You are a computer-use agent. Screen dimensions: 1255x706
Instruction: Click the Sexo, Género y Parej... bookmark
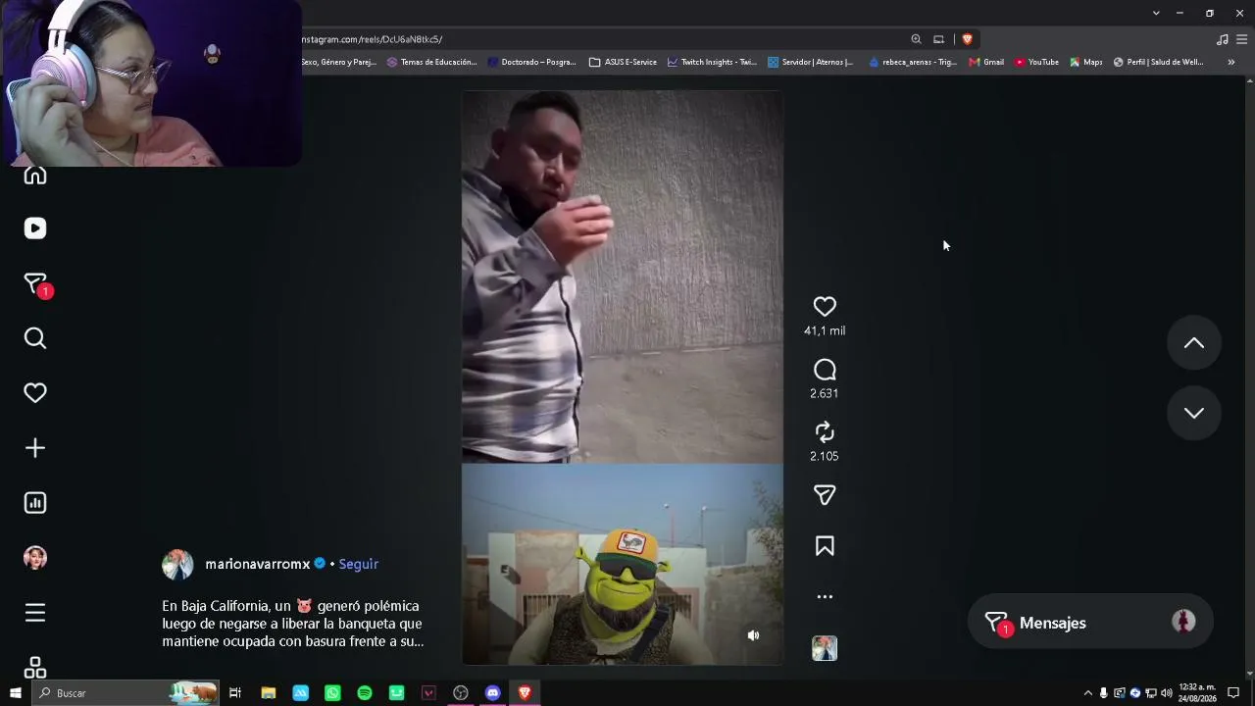338,62
